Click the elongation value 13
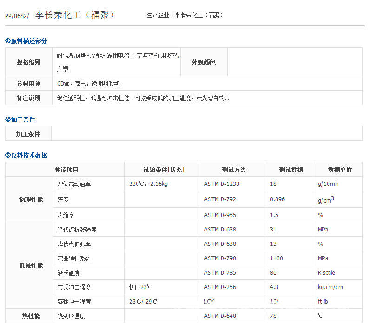 pos(273,244)
